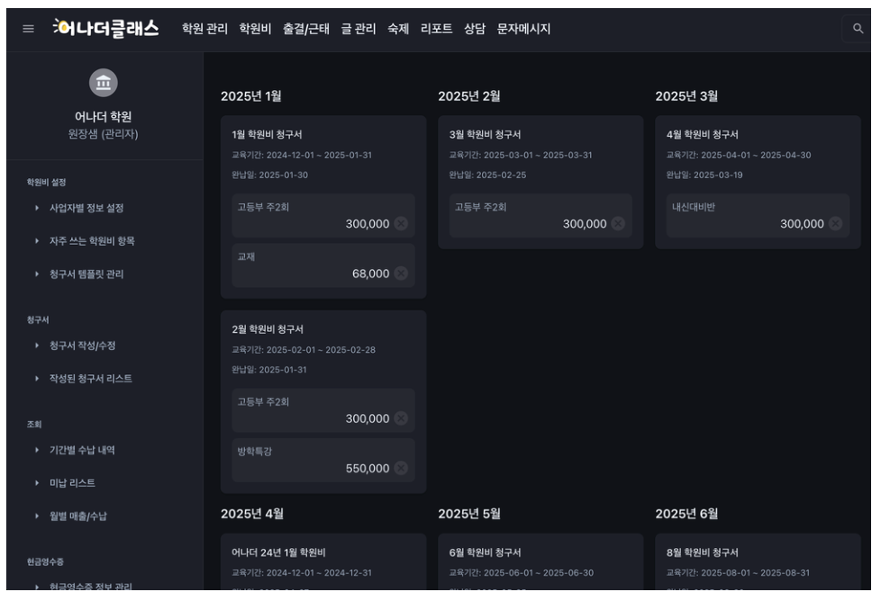
Task: Select the 4월 학원비 청구서 card title
Action: point(703,135)
